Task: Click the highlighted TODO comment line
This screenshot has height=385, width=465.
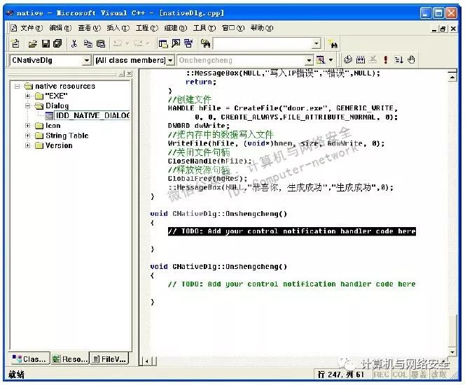Action: pyautogui.click(x=292, y=231)
